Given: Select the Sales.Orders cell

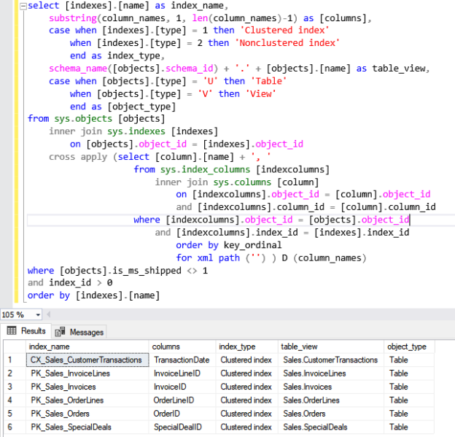Looking at the screenshot, I should coord(331,414).
